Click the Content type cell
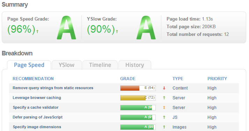249x131 pixels. (180, 88)
